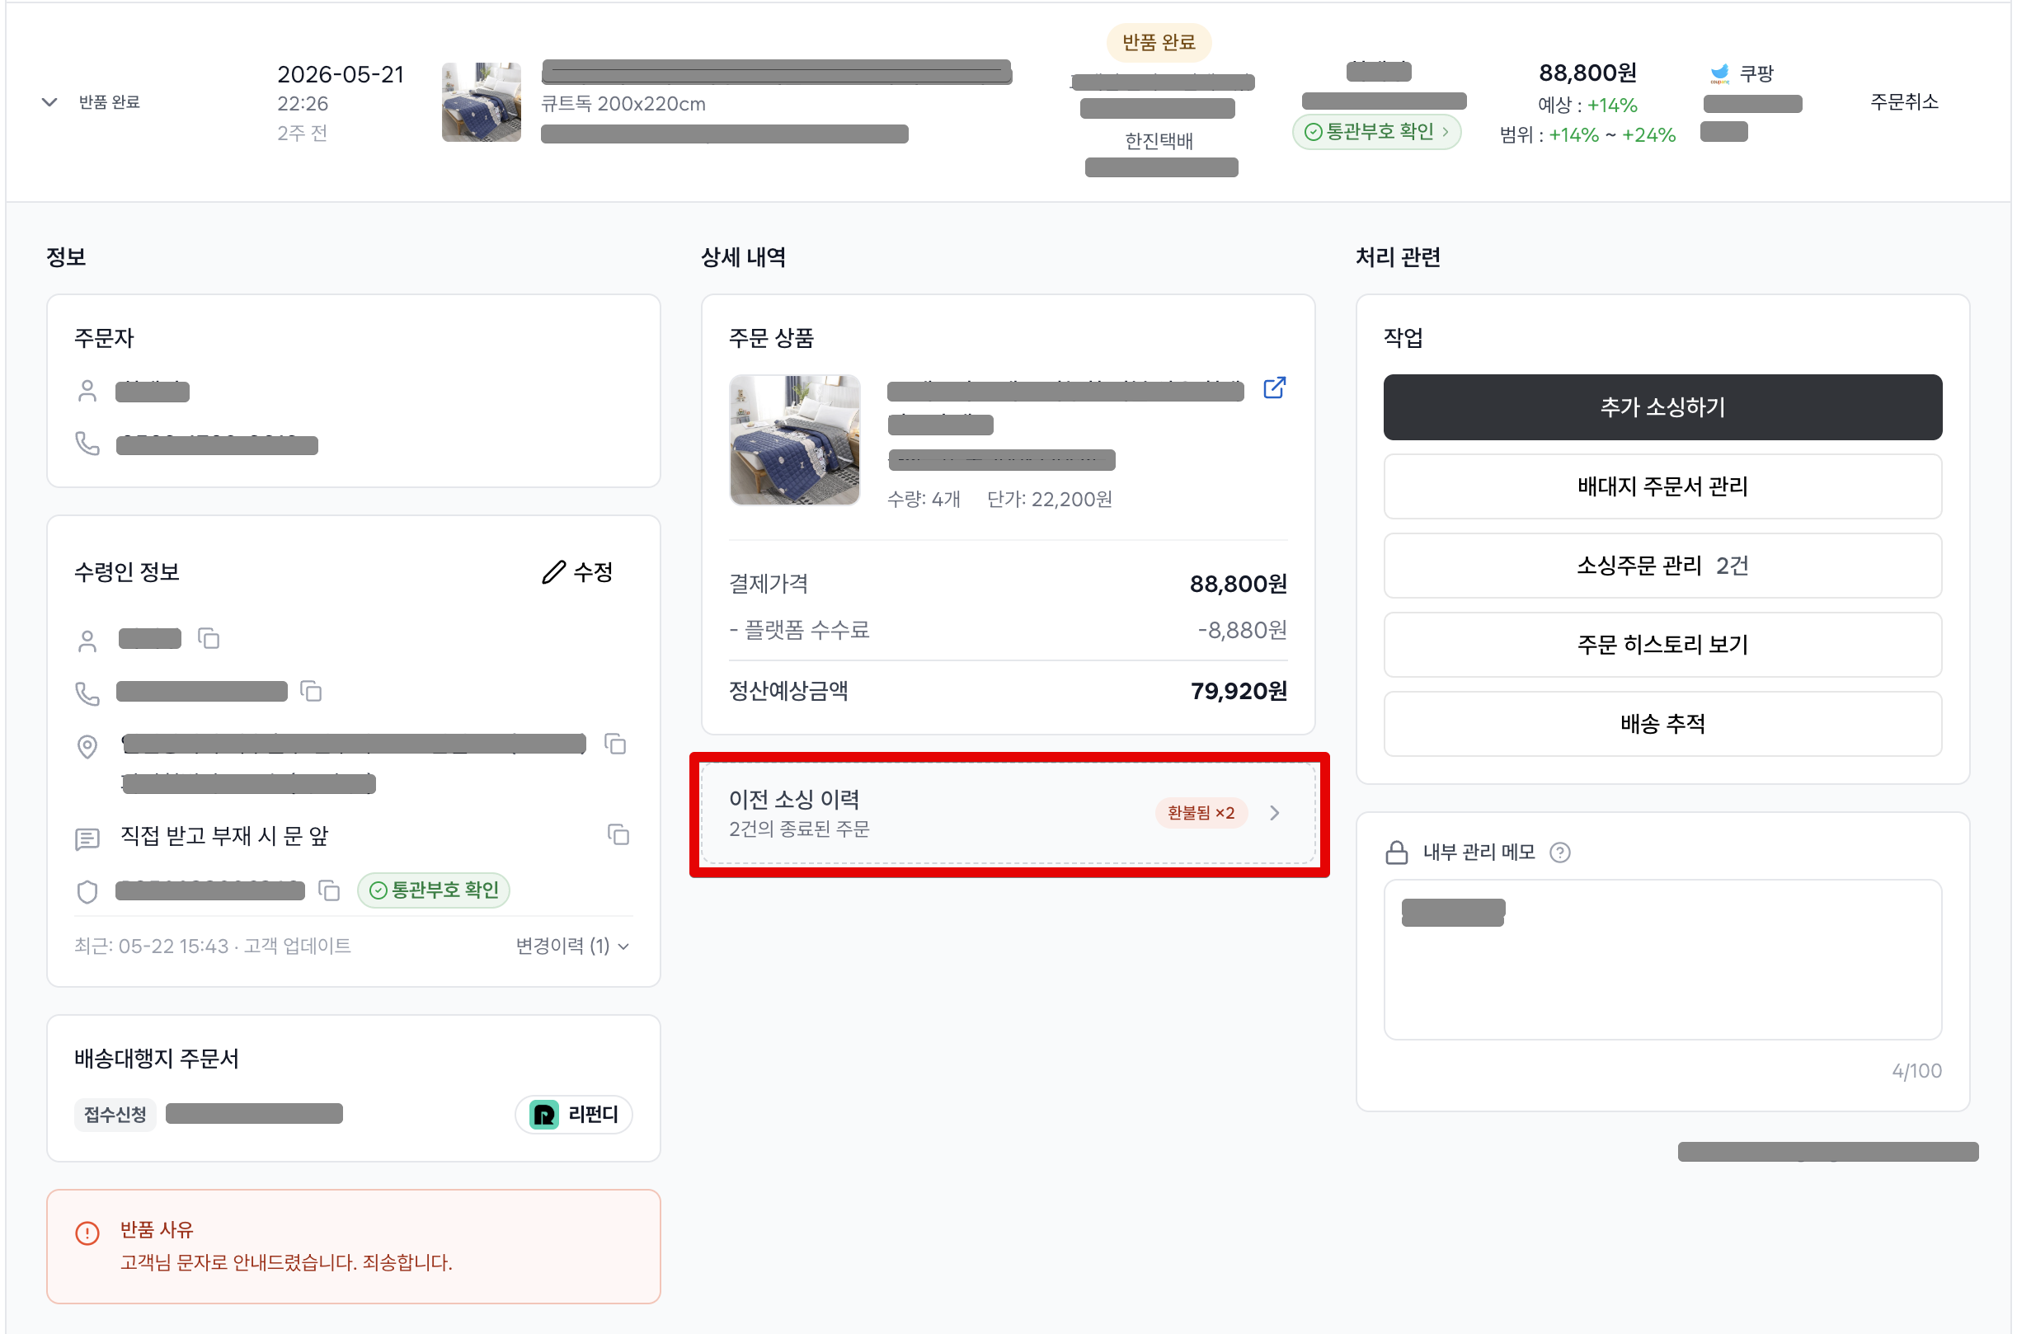
Task: Click into the internal memo text area
Action: pyautogui.click(x=1662, y=959)
